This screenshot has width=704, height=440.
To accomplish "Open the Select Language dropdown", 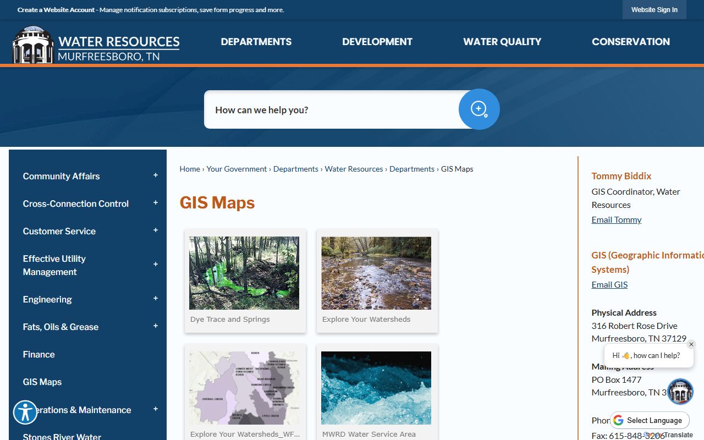I will coord(650,420).
